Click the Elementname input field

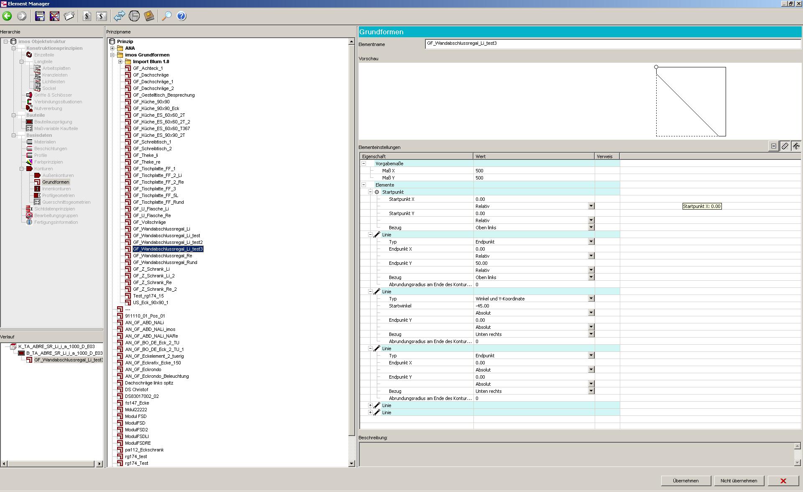[x=613, y=44]
